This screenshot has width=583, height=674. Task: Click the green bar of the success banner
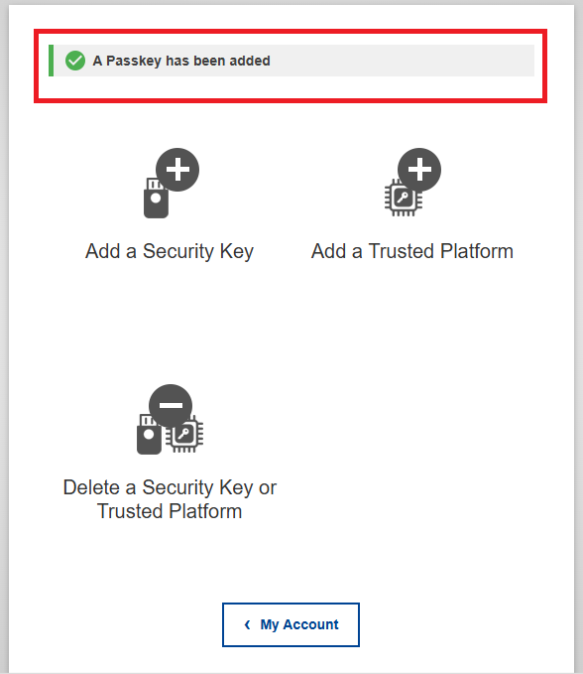52,61
